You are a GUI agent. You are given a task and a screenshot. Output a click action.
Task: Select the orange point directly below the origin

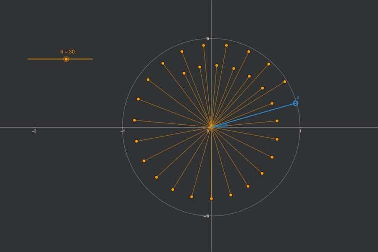(211, 199)
